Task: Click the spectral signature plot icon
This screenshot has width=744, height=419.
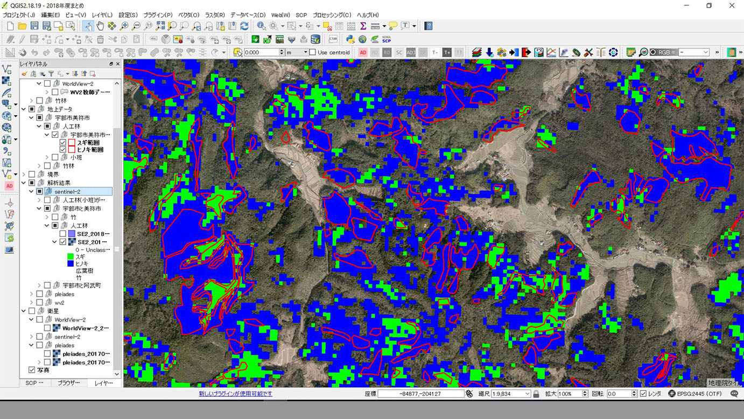Action: pyautogui.click(x=551, y=52)
